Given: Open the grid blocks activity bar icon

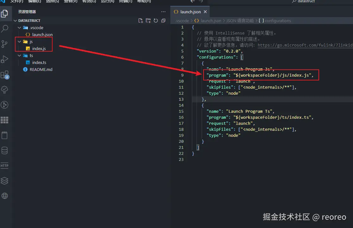Looking at the screenshot, I should [x=4, y=120].
